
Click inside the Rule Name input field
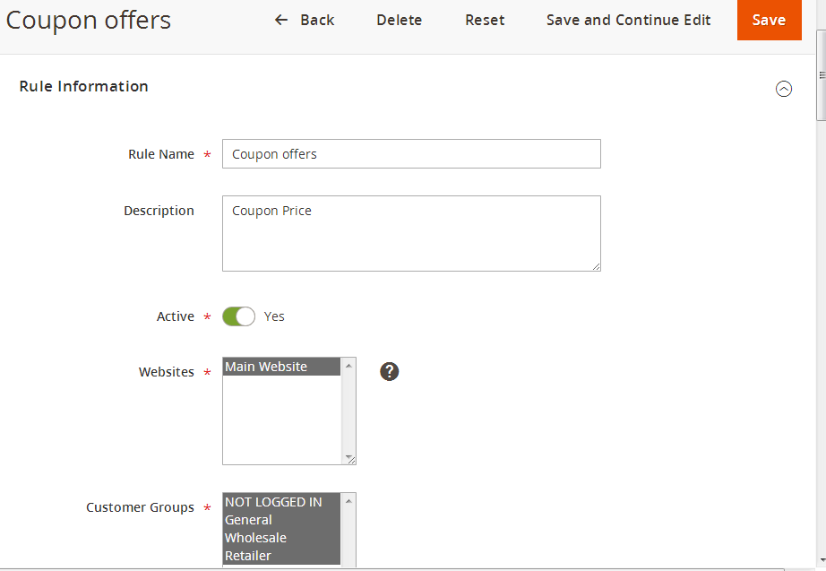coord(411,153)
